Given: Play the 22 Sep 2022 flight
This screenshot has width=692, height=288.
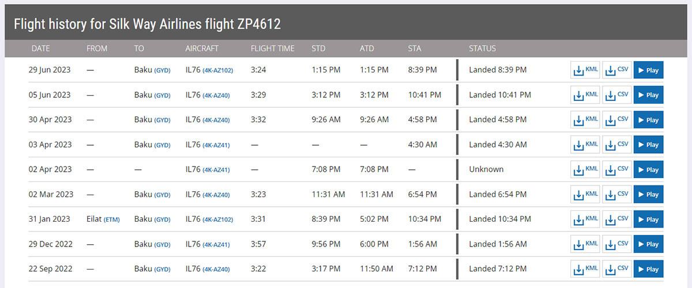Looking at the screenshot, I should 648,268.
